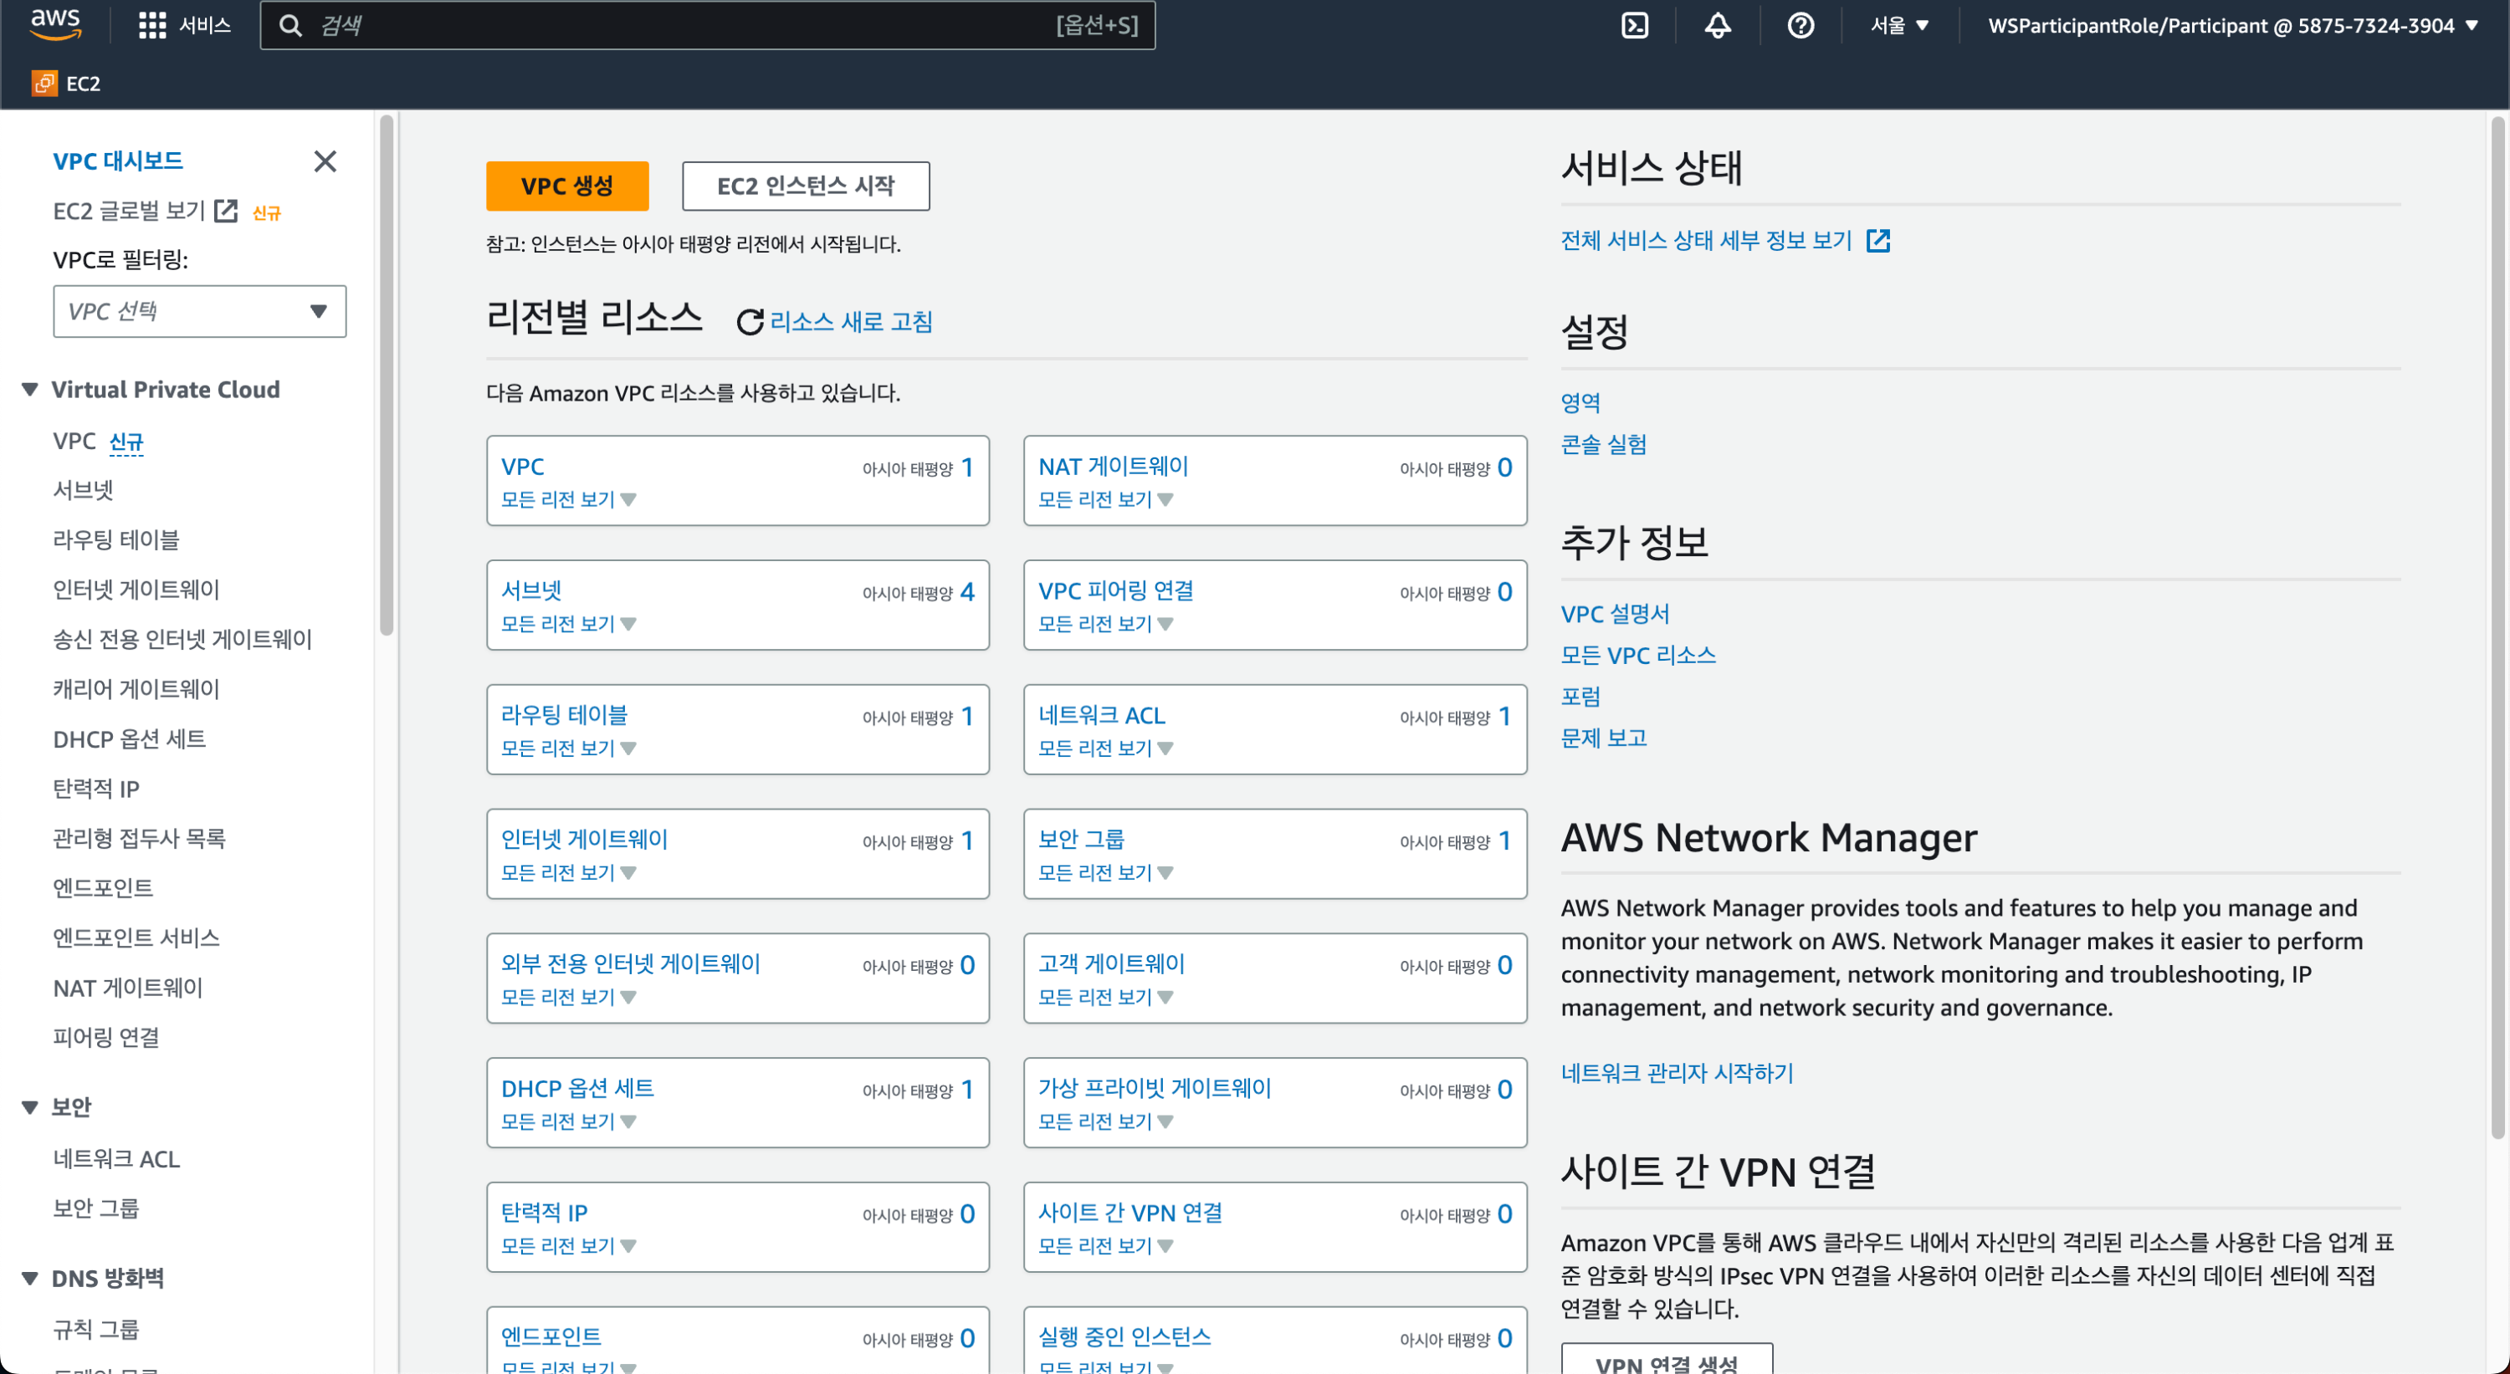Open 전체 서비스 상태 세부 정보 보기 link

[x=1705, y=241]
